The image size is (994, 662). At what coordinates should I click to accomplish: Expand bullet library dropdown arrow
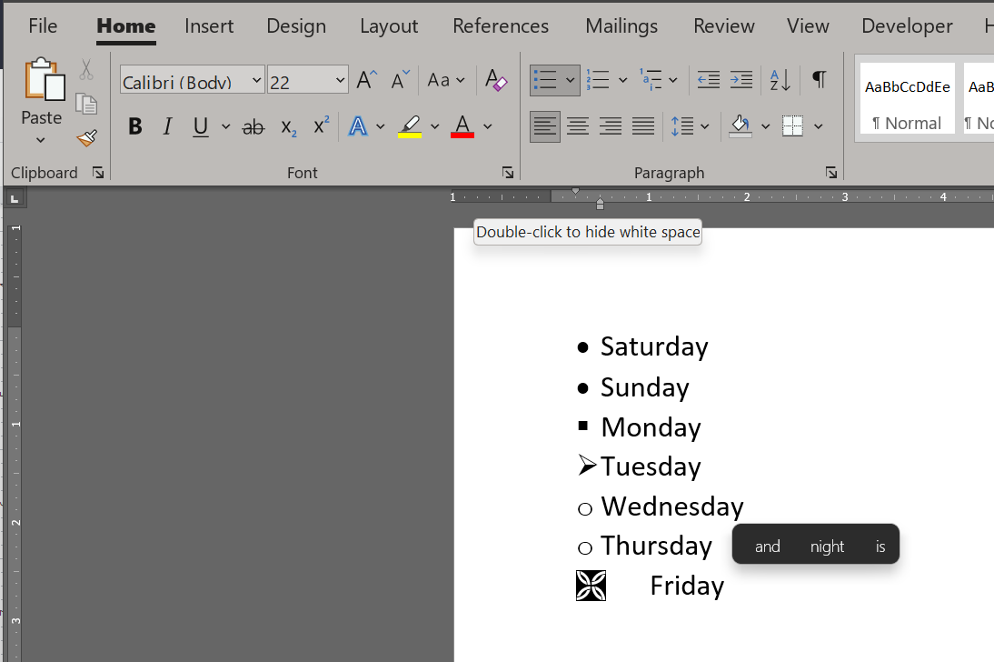[570, 80]
